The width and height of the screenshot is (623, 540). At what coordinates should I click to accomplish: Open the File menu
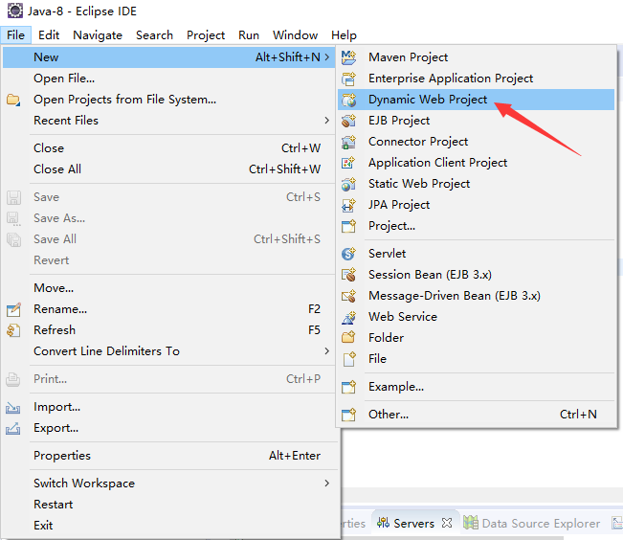(16, 35)
